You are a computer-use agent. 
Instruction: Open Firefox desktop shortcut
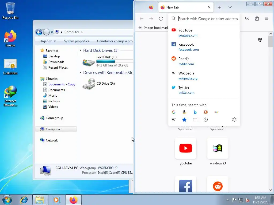[x=10, y=38]
